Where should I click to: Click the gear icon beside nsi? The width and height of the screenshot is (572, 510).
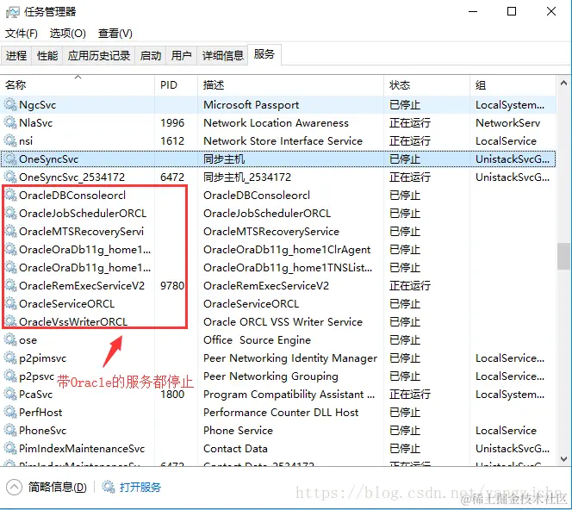(10, 140)
